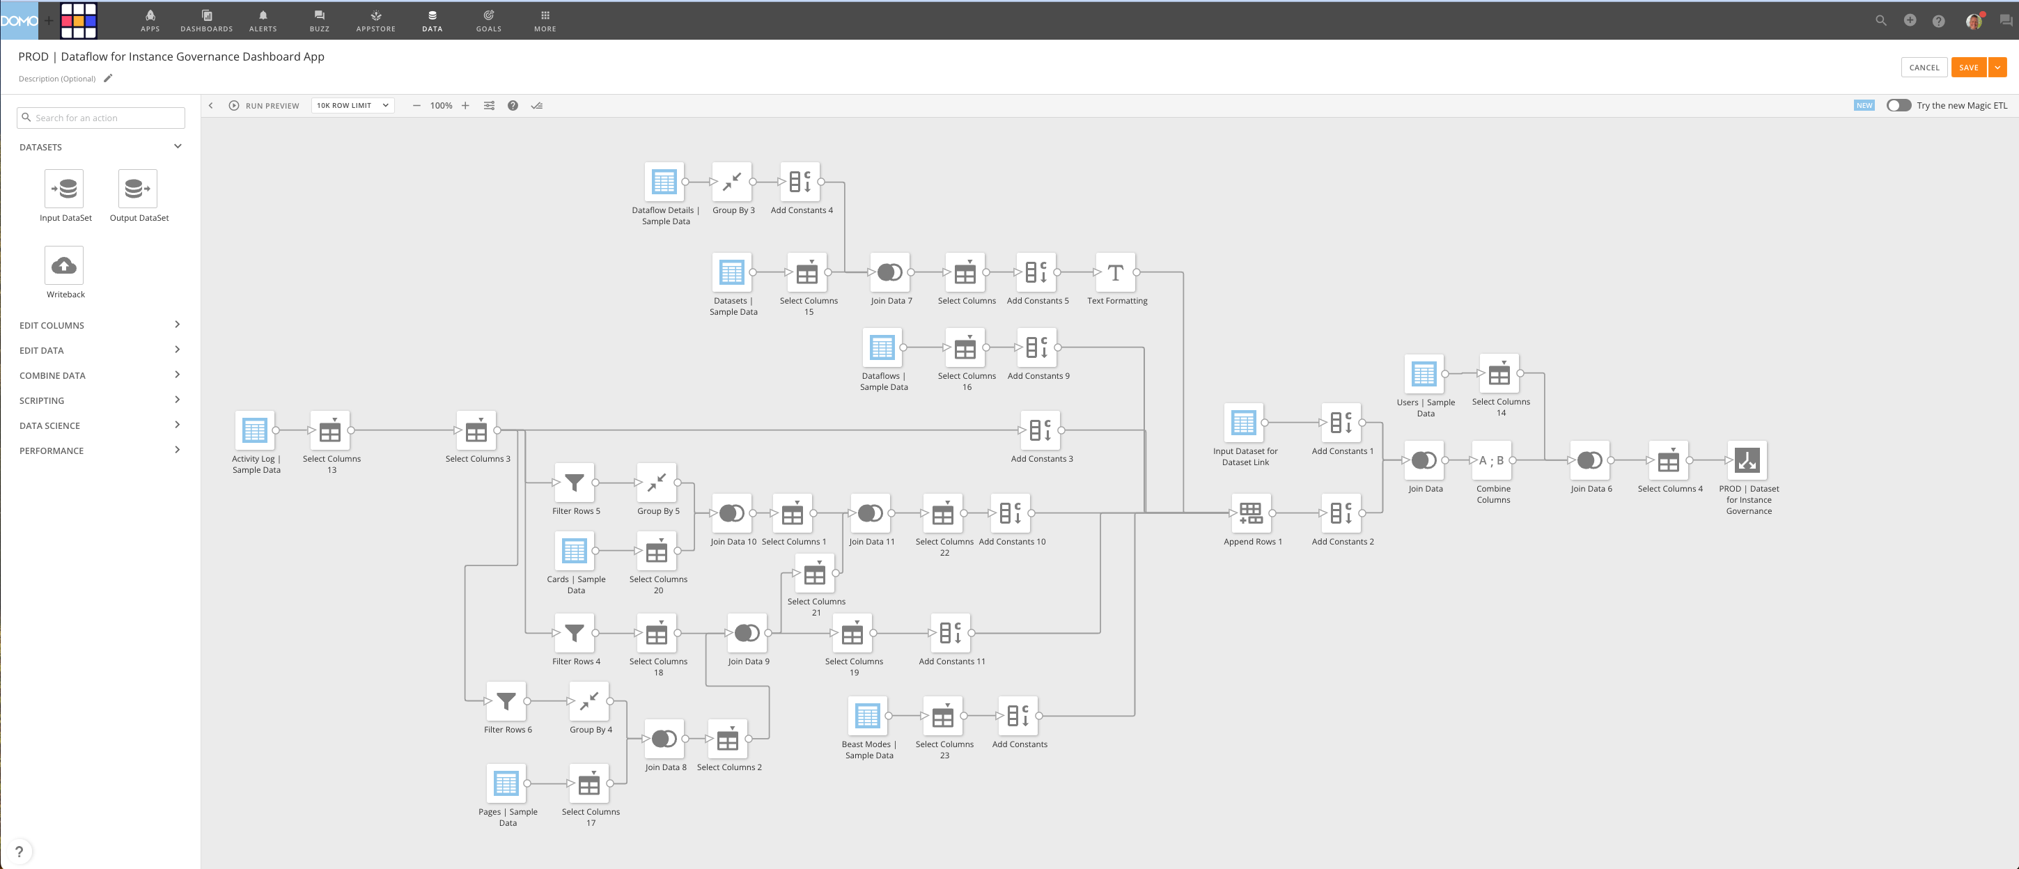This screenshot has height=869, width=2019.
Task: Open the GOALS menu
Action: pos(488,21)
